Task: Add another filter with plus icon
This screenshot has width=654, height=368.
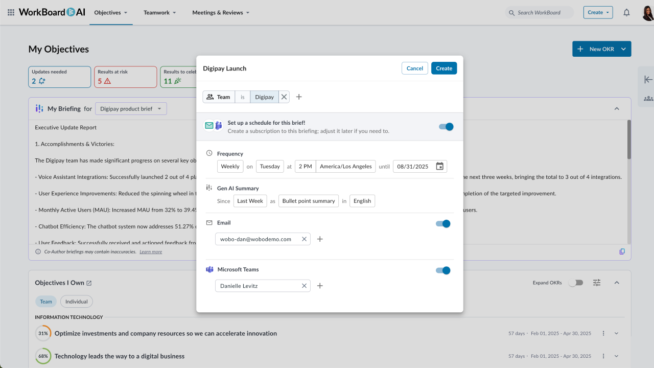Action: point(299,97)
